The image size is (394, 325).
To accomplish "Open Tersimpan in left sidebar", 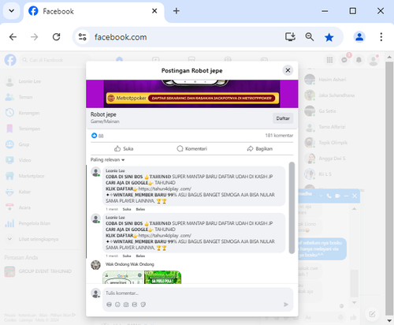I will 42,129.
